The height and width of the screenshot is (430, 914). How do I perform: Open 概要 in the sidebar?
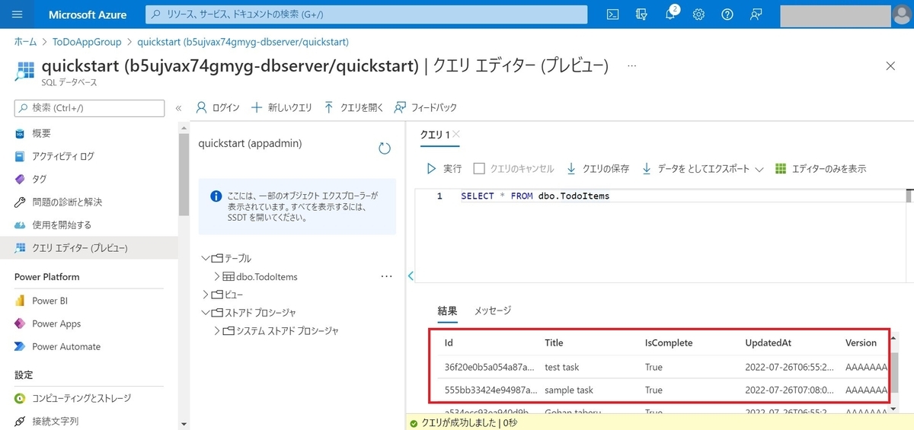[42, 133]
